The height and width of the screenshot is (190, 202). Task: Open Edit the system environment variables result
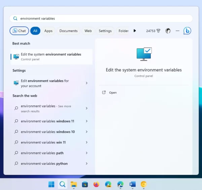click(52, 57)
